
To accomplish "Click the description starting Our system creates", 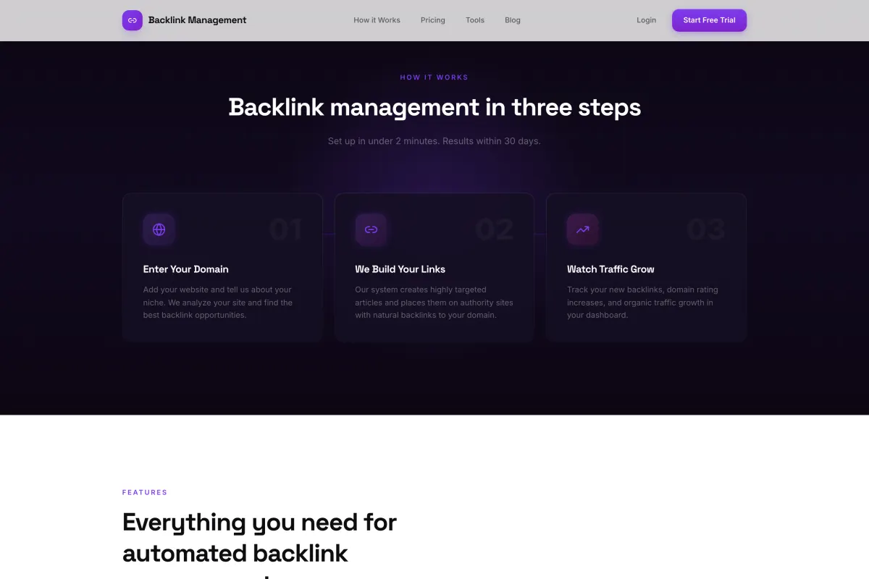I will coord(434,303).
